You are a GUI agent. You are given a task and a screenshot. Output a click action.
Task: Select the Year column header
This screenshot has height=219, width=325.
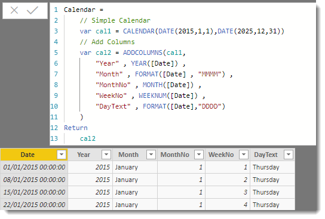[84, 155]
